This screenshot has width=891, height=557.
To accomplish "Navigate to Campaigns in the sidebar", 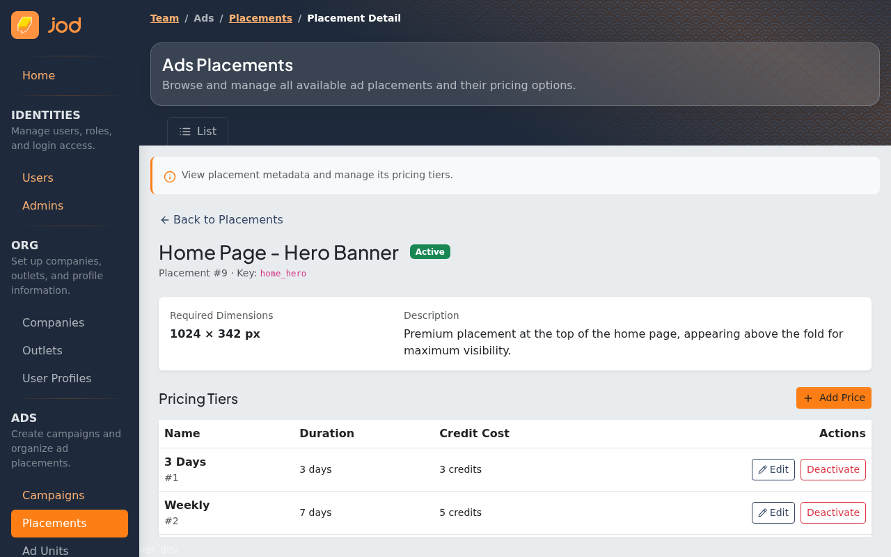I will pos(53,495).
